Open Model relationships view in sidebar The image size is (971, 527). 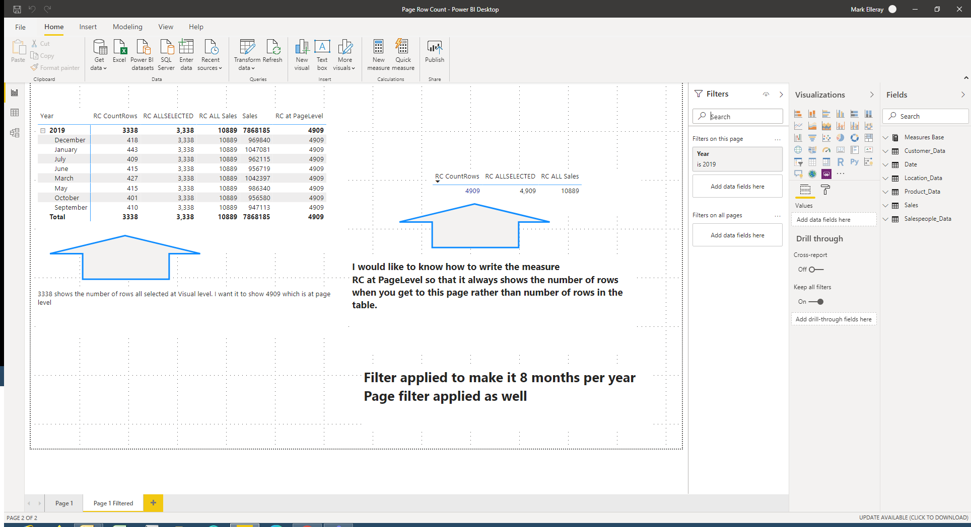click(15, 133)
